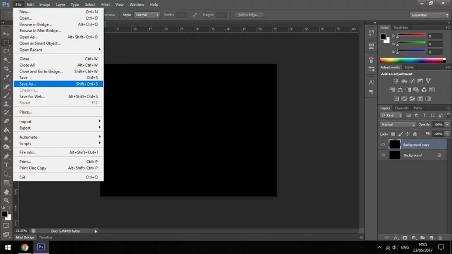Click the Background copy layer thumbnail
This screenshot has height=254, width=452.
(x=395, y=145)
